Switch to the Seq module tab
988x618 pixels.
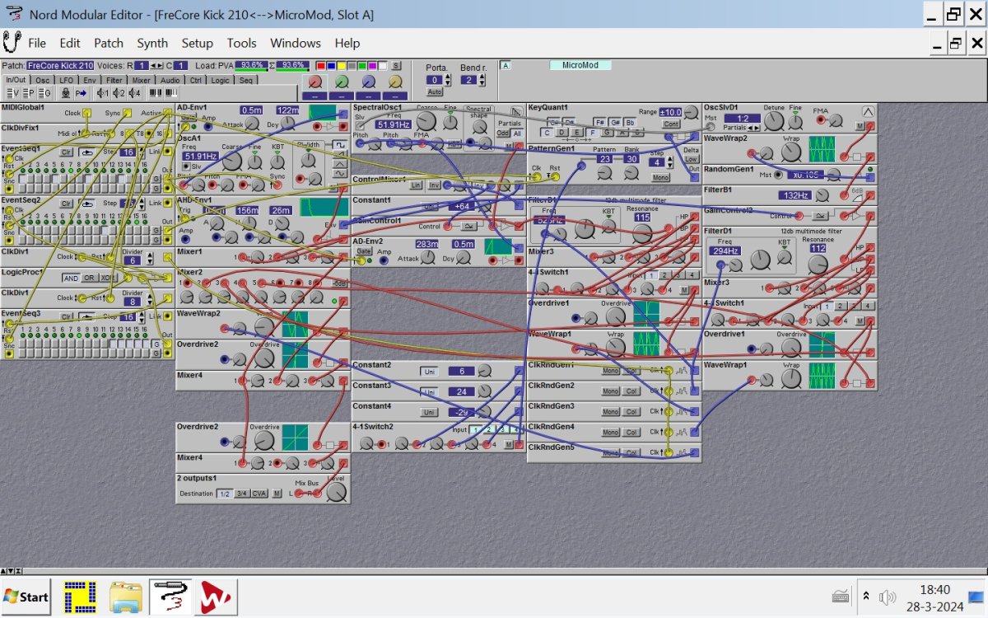coord(245,80)
